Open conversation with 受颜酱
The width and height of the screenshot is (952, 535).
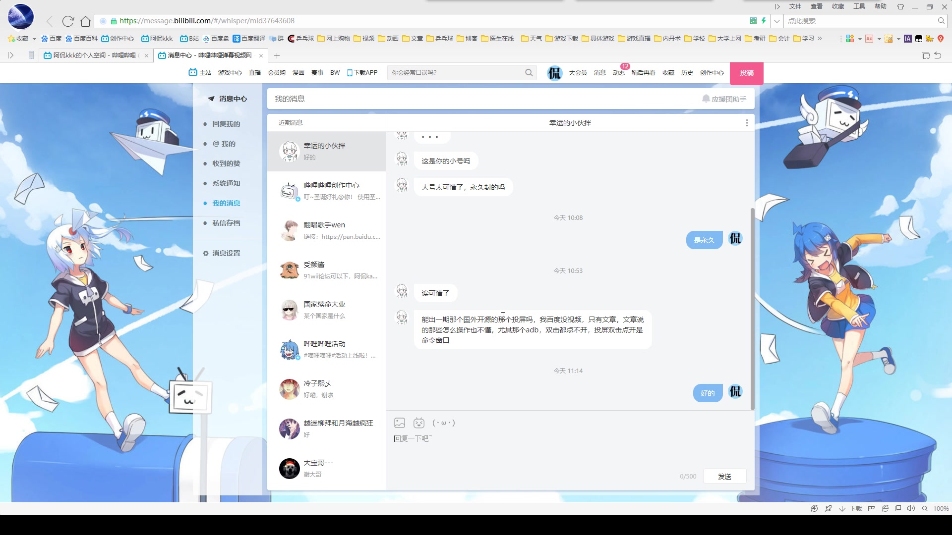click(x=326, y=270)
